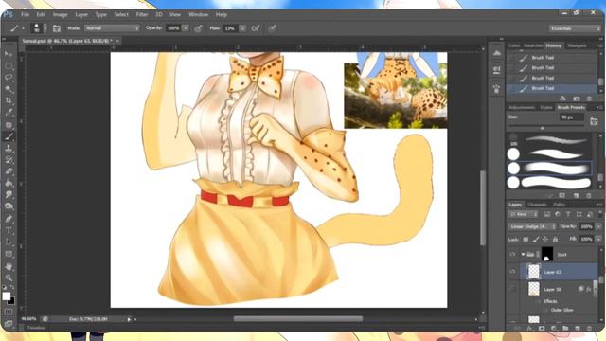Toggle lock image pixels
This screenshot has width=606, height=341.
tap(536, 240)
